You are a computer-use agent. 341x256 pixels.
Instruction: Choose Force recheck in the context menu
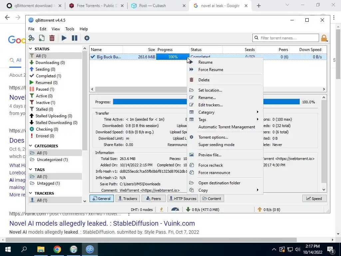225,165
